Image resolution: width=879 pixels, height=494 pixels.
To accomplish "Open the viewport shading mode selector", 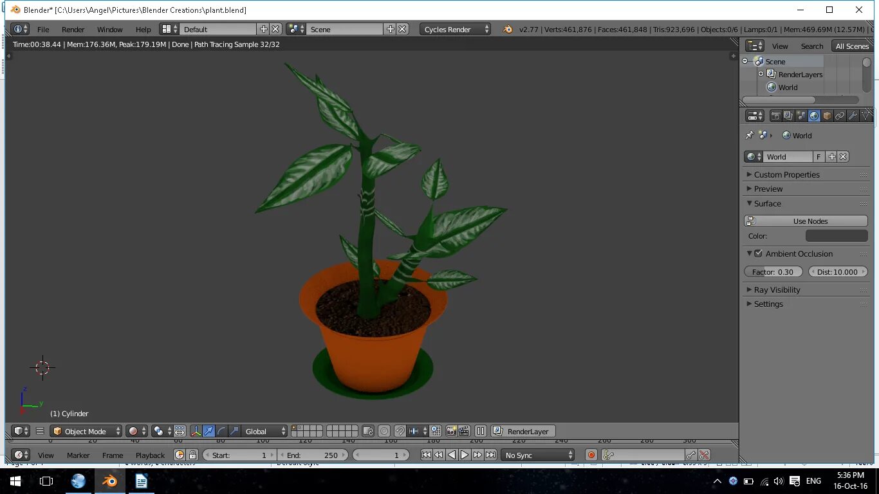I will [136, 431].
